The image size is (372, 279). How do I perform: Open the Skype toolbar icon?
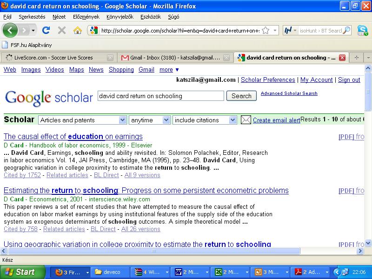pyautogui.click(x=363, y=30)
